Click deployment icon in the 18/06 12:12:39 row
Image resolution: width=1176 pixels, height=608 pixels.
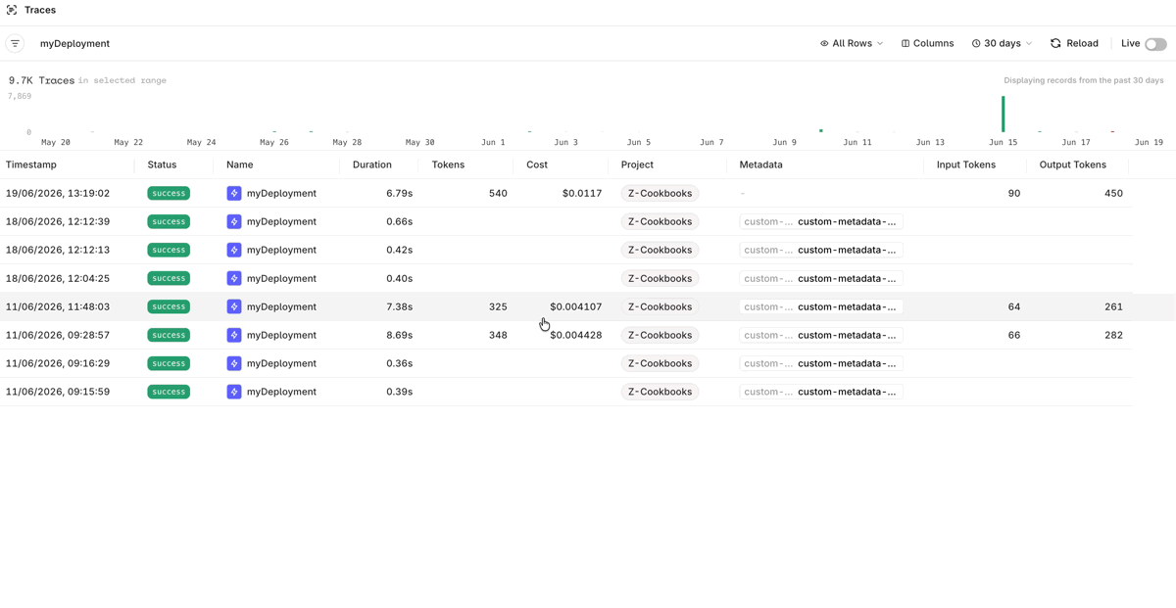(234, 222)
